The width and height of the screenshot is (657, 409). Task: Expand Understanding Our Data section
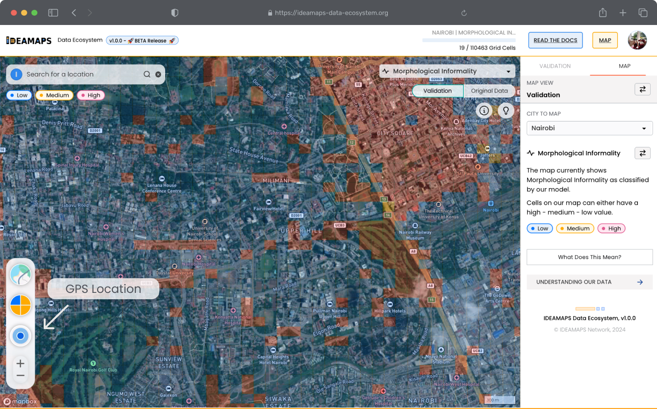point(589,282)
